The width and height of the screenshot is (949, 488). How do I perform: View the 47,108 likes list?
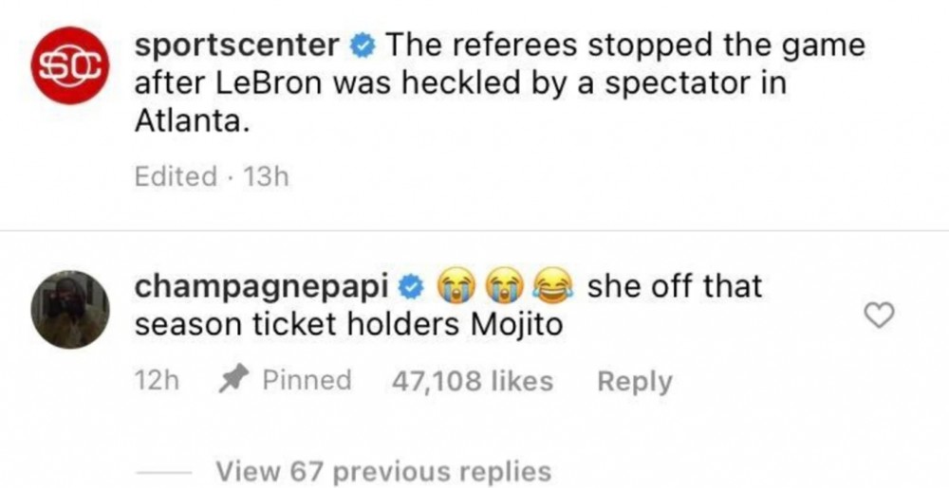coord(472,381)
